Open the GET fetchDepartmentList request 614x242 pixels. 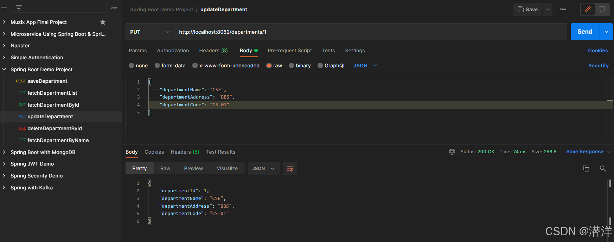(x=48, y=93)
